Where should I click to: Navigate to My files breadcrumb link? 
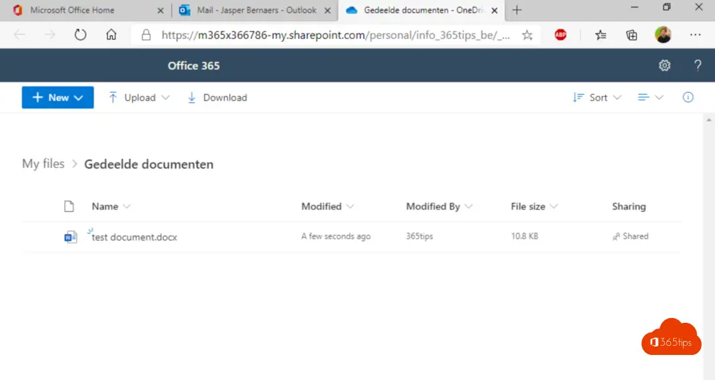[43, 164]
